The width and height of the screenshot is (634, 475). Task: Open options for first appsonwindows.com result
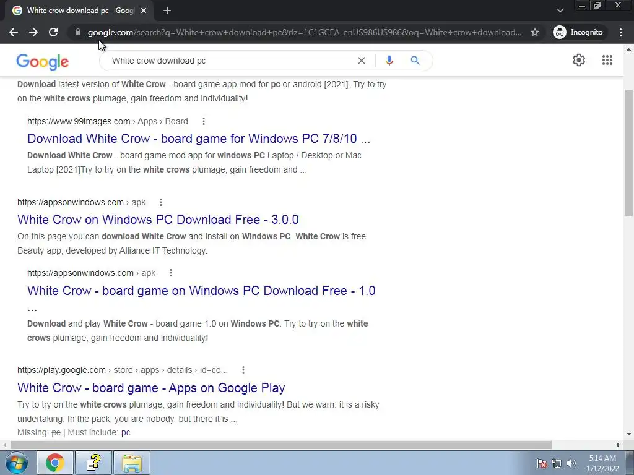click(160, 202)
